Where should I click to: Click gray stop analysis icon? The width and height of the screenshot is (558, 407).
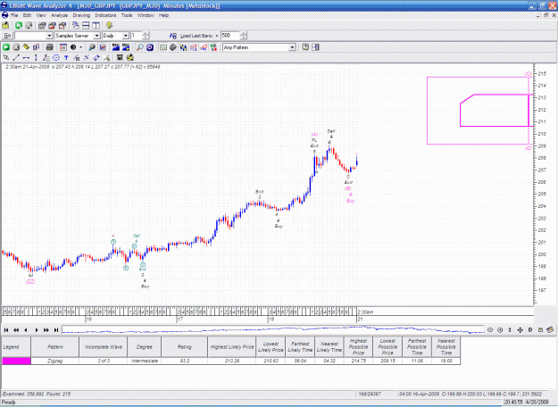pyautogui.click(x=16, y=47)
